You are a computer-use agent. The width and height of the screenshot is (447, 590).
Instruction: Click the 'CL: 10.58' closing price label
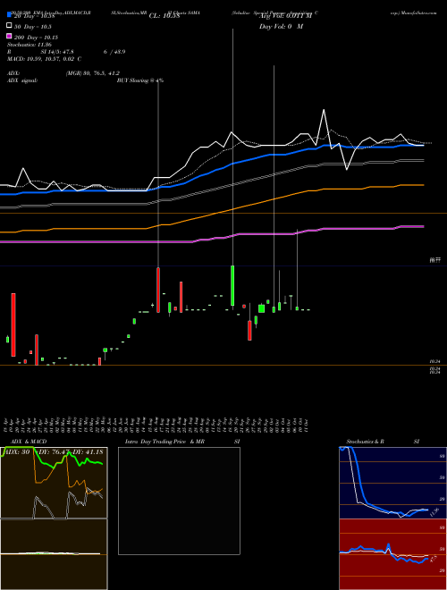click(164, 16)
